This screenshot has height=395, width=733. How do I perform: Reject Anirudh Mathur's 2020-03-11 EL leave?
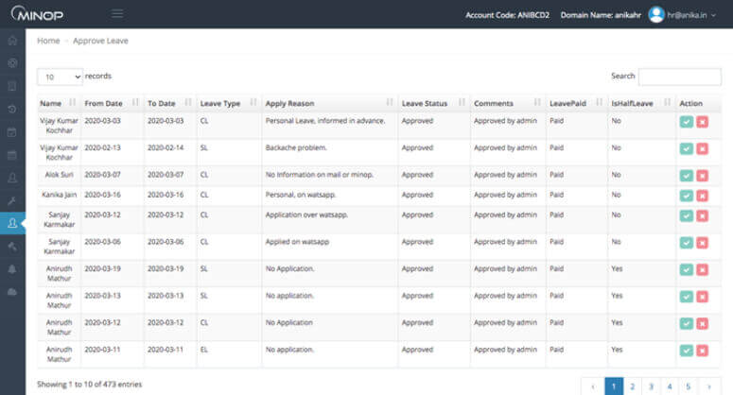point(702,350)
